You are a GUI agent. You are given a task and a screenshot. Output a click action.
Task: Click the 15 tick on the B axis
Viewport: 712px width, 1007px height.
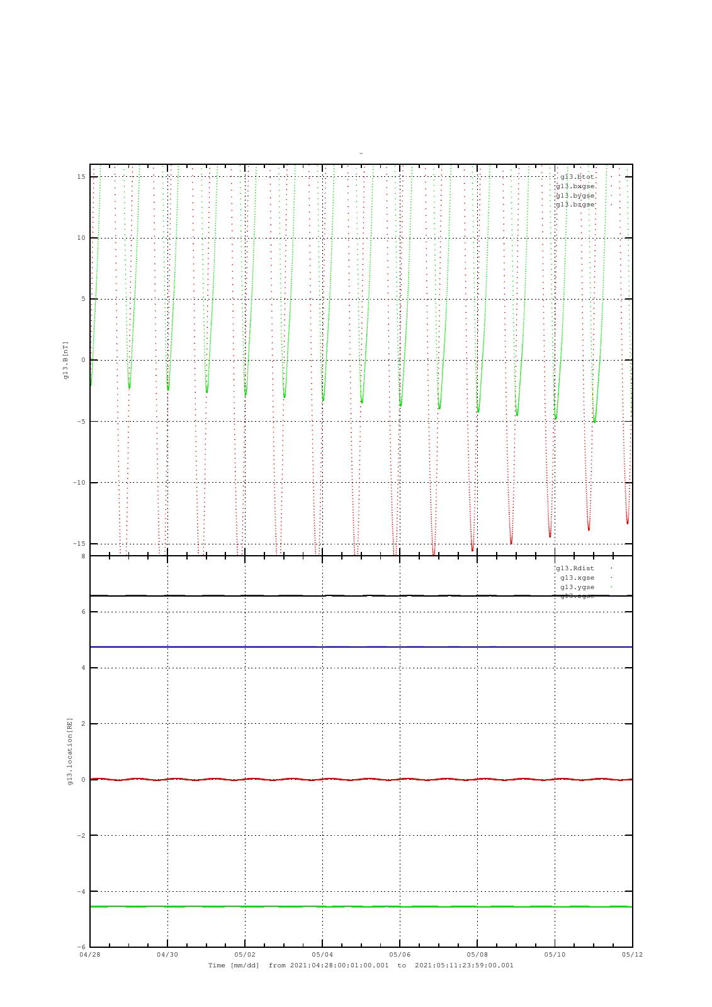81,177
